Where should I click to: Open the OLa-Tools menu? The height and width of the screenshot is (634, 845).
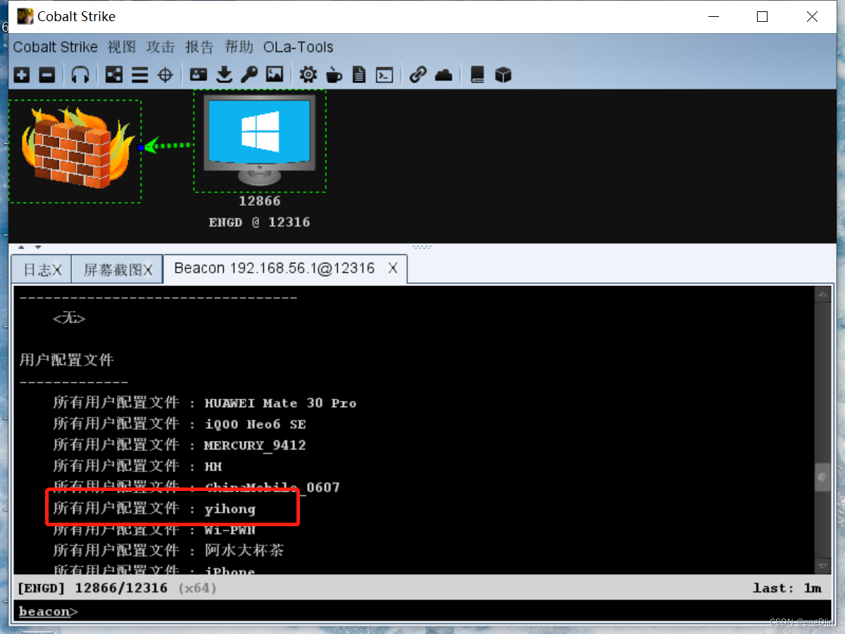[x=299, y=47]
